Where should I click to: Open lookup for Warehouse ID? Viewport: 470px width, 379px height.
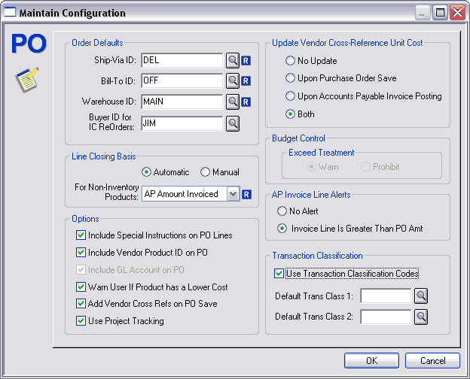[x=233, y=102]
